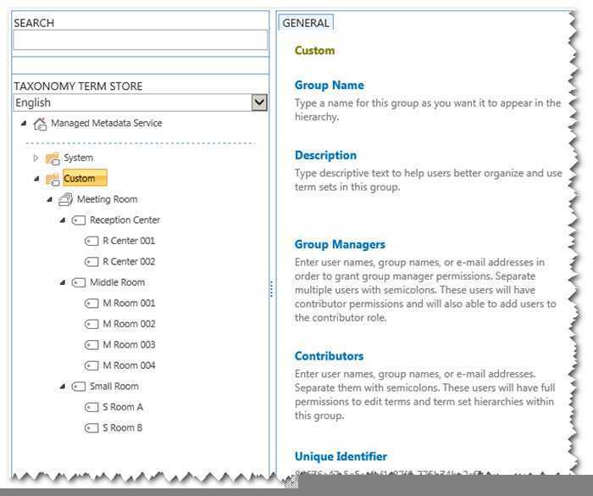The image size is (593, 496).
Task: Select the Meeting Room term set label
Action: 107,199
